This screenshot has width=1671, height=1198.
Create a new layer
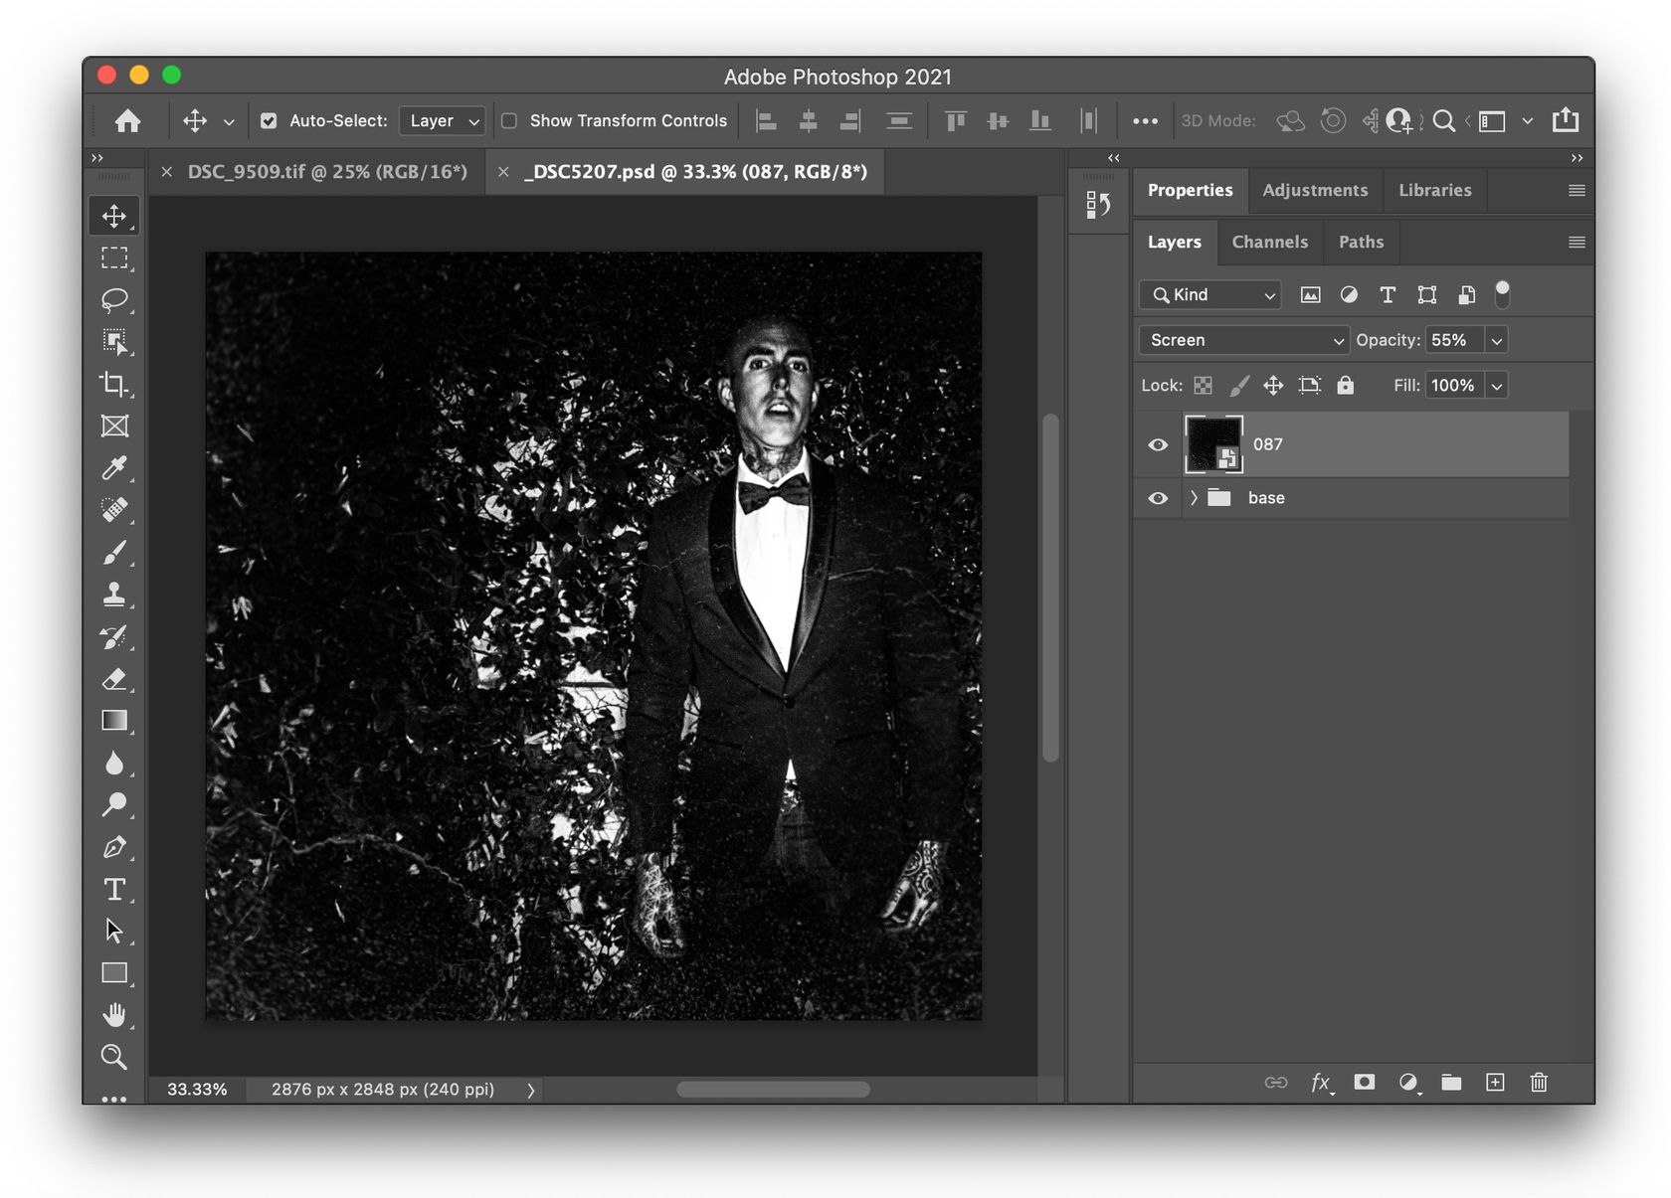[x=1495, y=1083]
